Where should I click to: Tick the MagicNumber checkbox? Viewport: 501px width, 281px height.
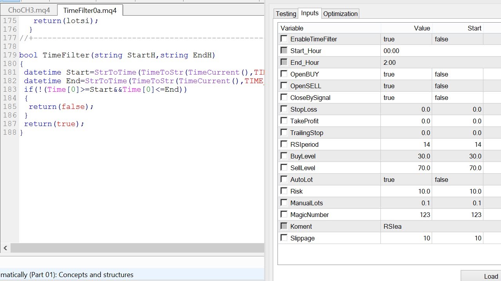(x=284, y=214)
